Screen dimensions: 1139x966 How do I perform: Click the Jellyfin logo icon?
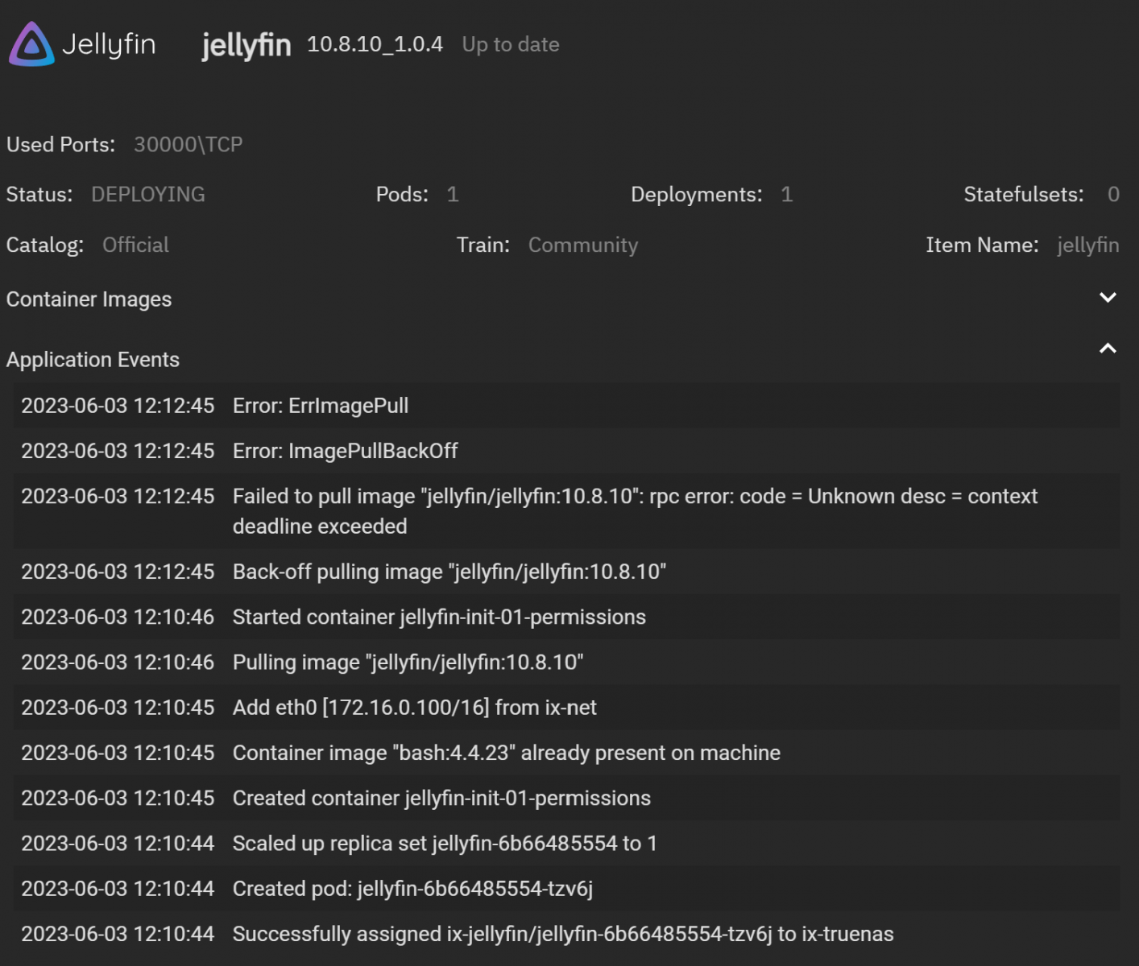pyautogui.click(x=31, y=43)
